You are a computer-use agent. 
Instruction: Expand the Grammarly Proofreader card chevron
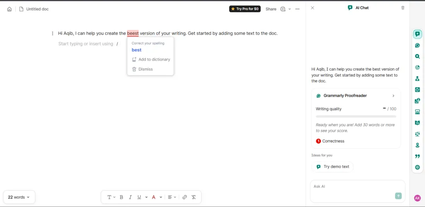click(393, 96)
